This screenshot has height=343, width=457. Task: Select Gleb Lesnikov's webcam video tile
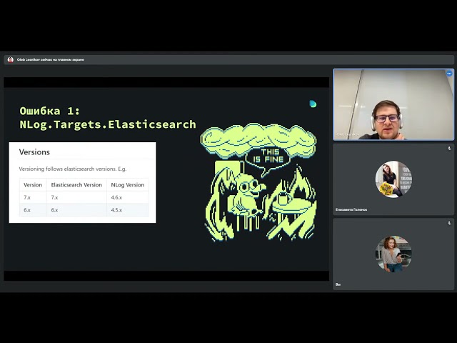coord(393,104)
